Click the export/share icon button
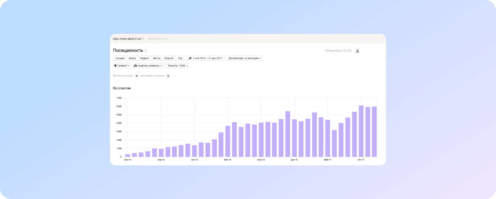 point(357,51)
